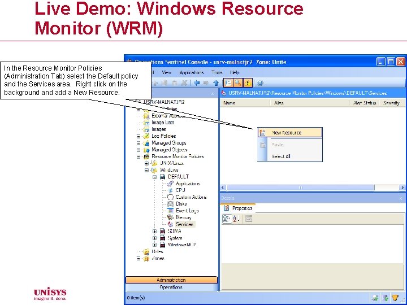
Task: Click the Memory node icon
Action: 170,217
